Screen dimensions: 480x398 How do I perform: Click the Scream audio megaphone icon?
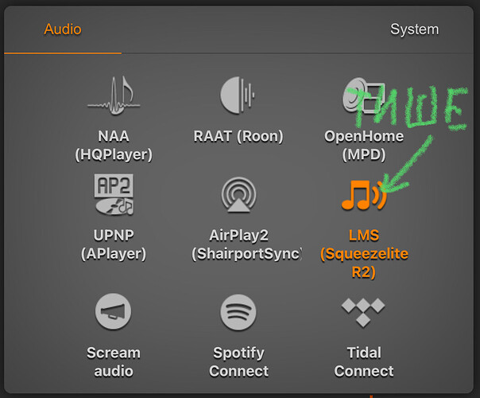[x=113, y=312]
